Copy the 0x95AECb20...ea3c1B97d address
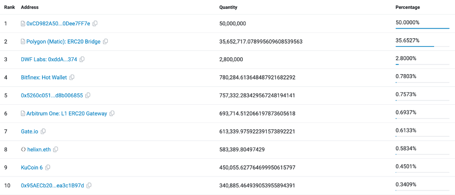The image size is (455, 195). click(89, 185)
